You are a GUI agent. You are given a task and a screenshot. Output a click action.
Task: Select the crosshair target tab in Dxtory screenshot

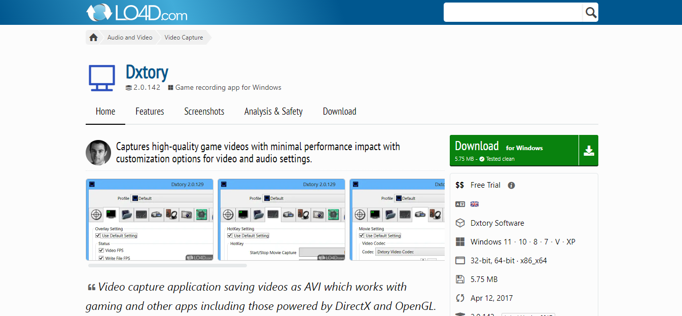[x=96, y=215]
